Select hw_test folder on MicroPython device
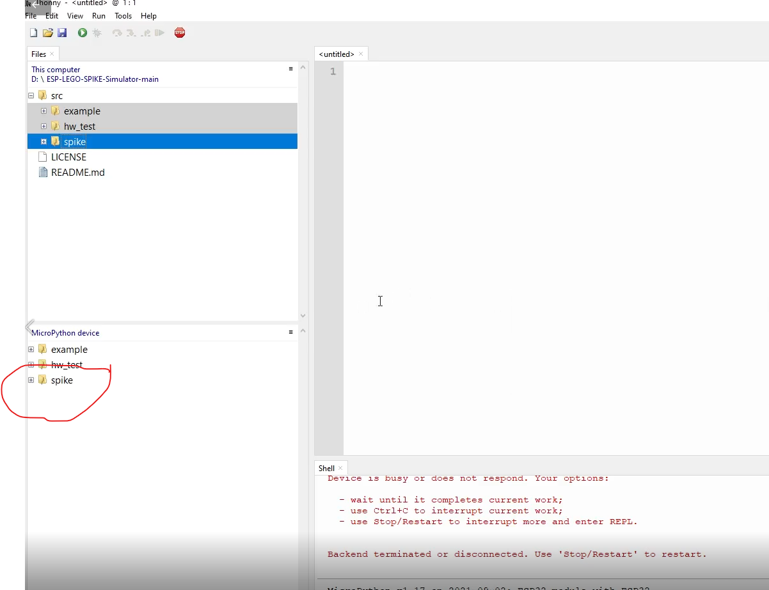This screenshot has height=590, width=769. (163, 365)
